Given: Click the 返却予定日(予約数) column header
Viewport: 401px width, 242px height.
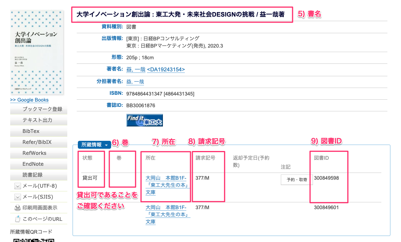Looking at the screenshot, I should point(251,162).
